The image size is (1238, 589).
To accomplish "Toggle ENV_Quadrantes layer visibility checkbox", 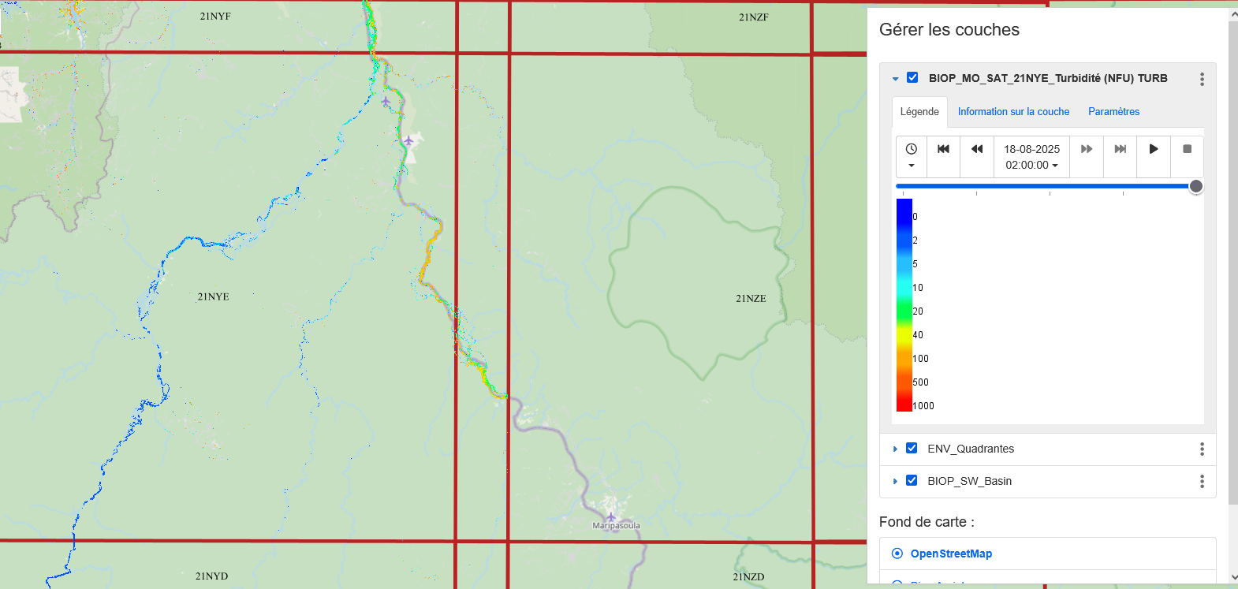I will tap(912, 448).
